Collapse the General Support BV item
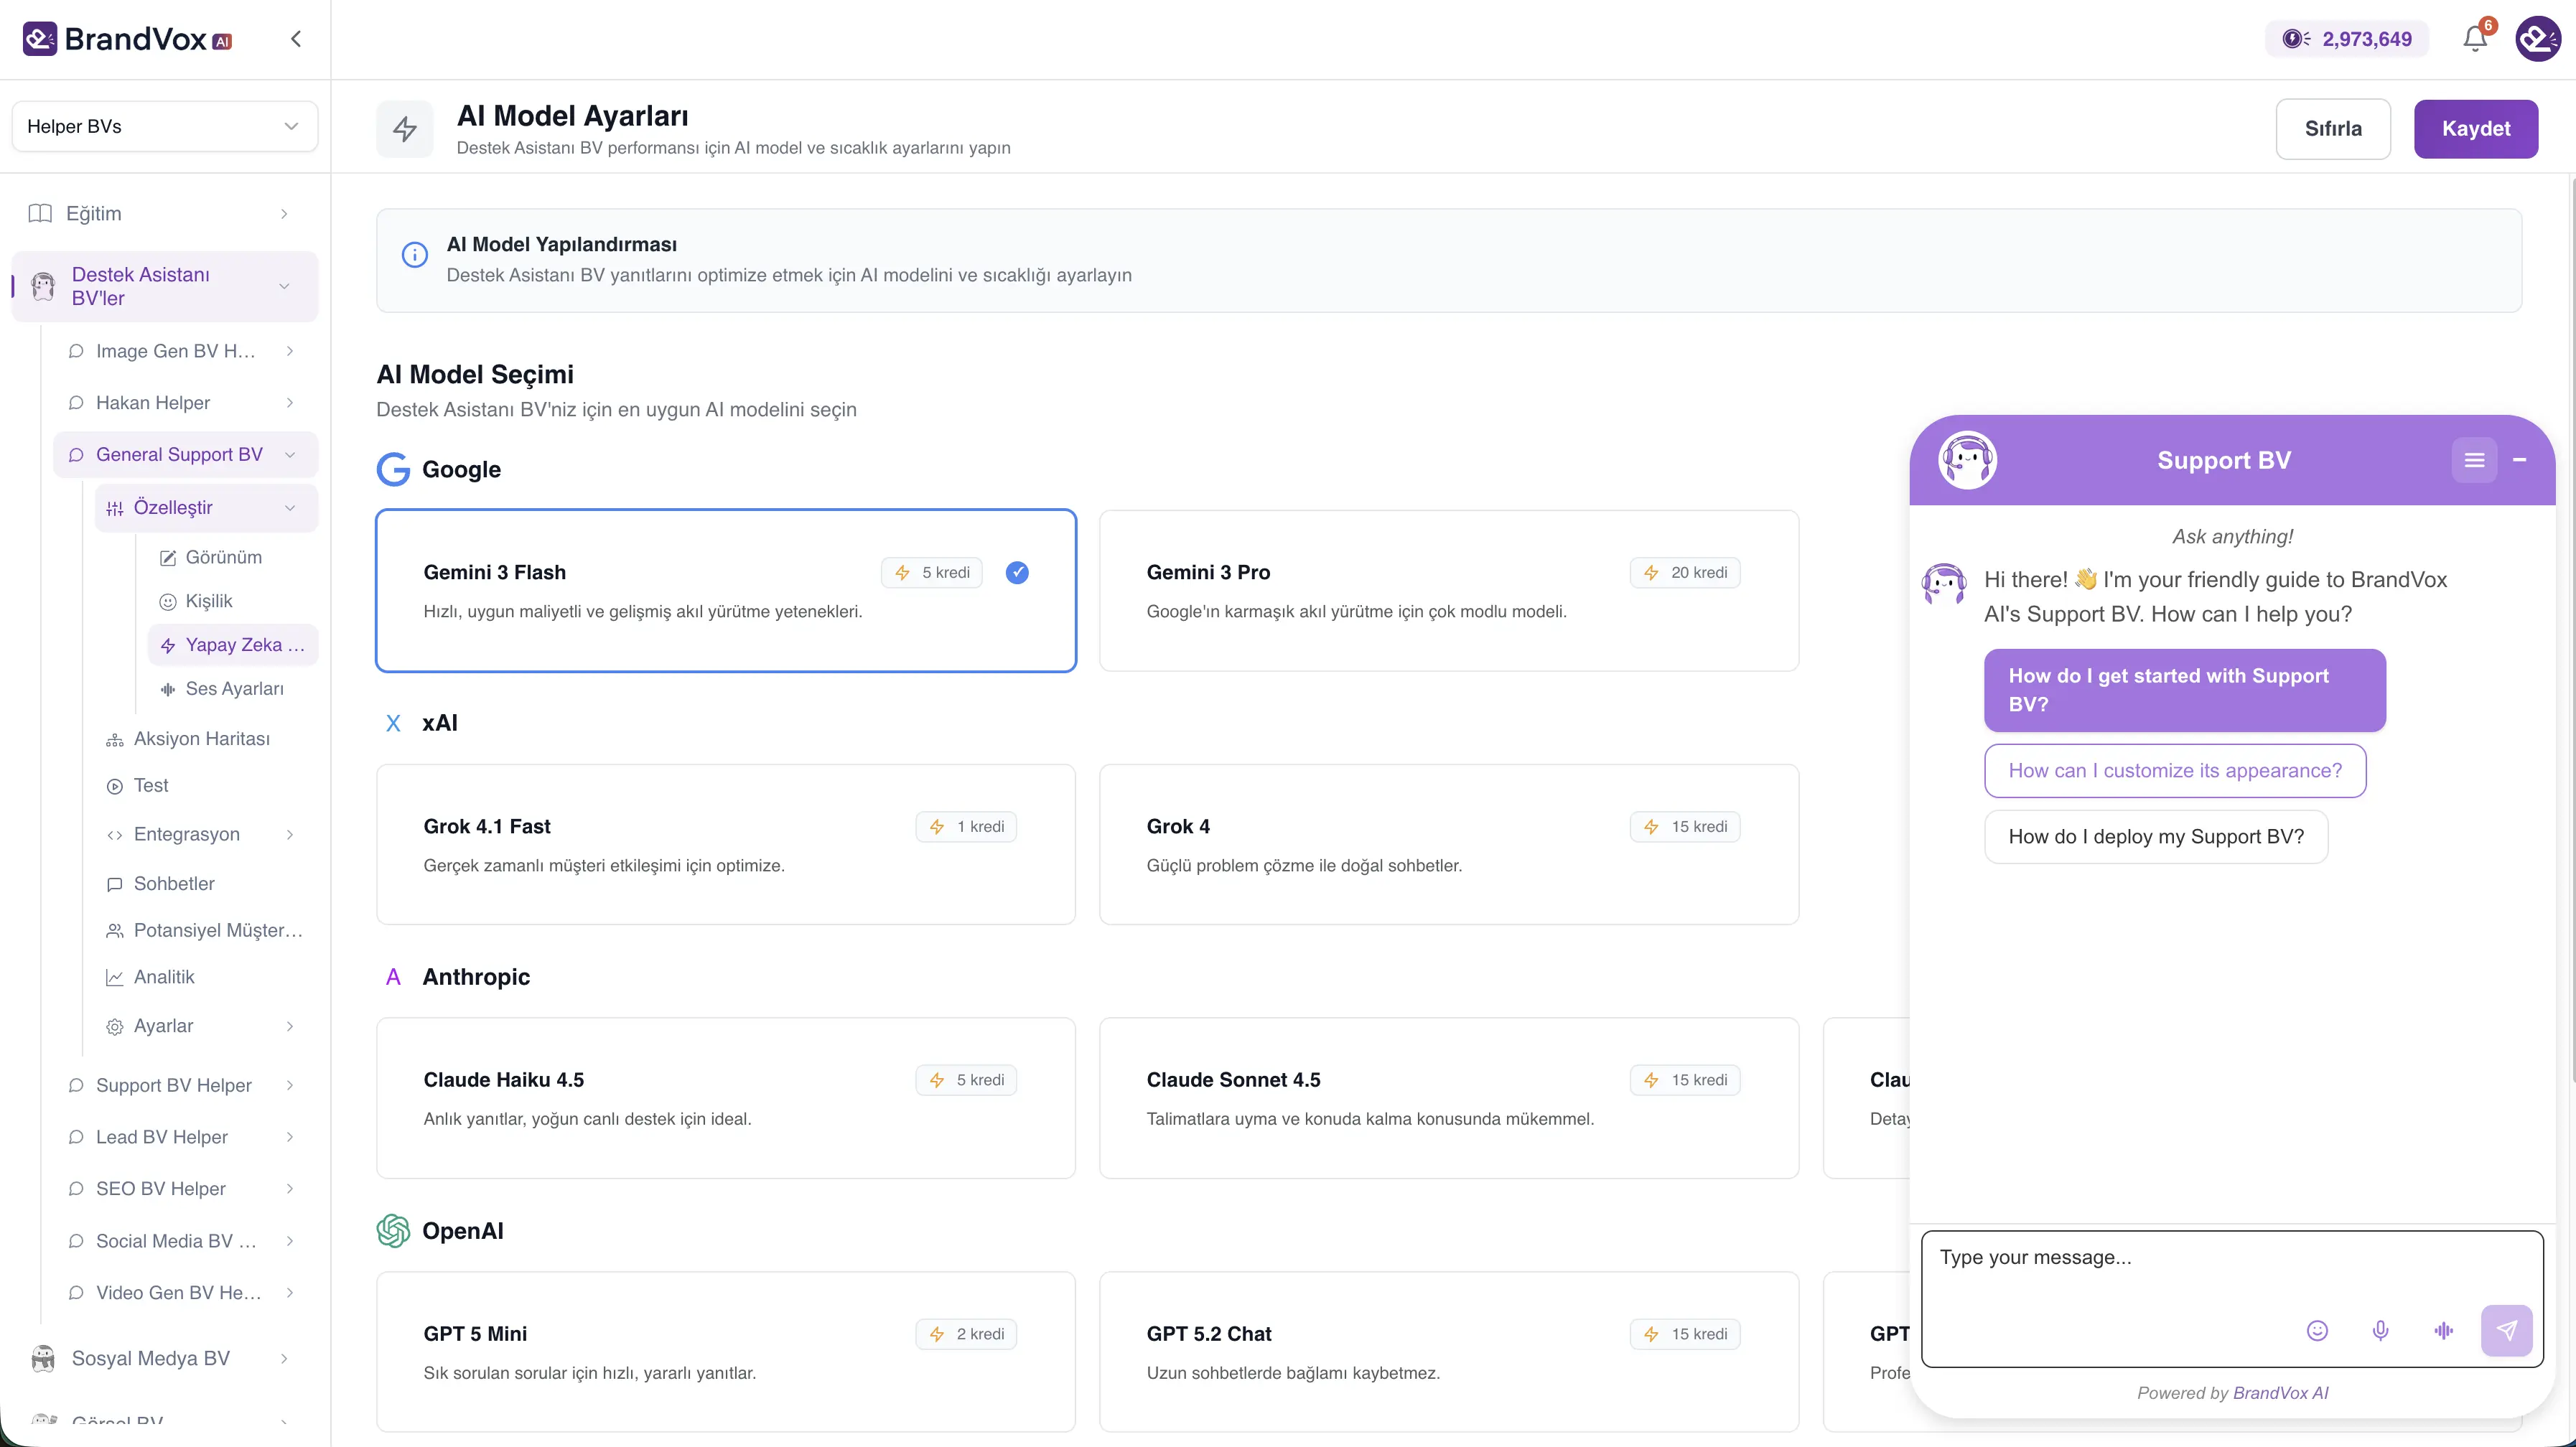2576x1447 pixels. [x=185, y=455]
